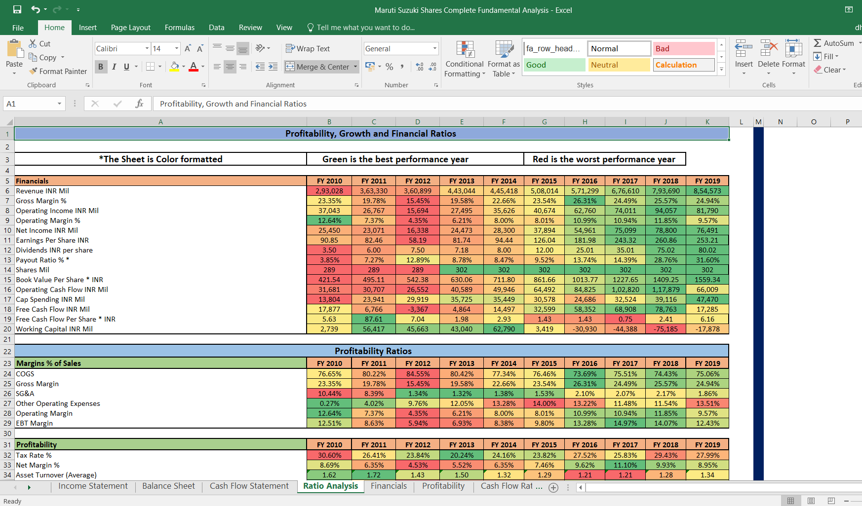Toggle Normal view in status bar

pyautogui.click(x=790, y=501)
